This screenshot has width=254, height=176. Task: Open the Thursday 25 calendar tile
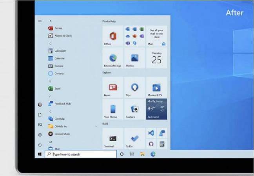(x=156, y=58)
